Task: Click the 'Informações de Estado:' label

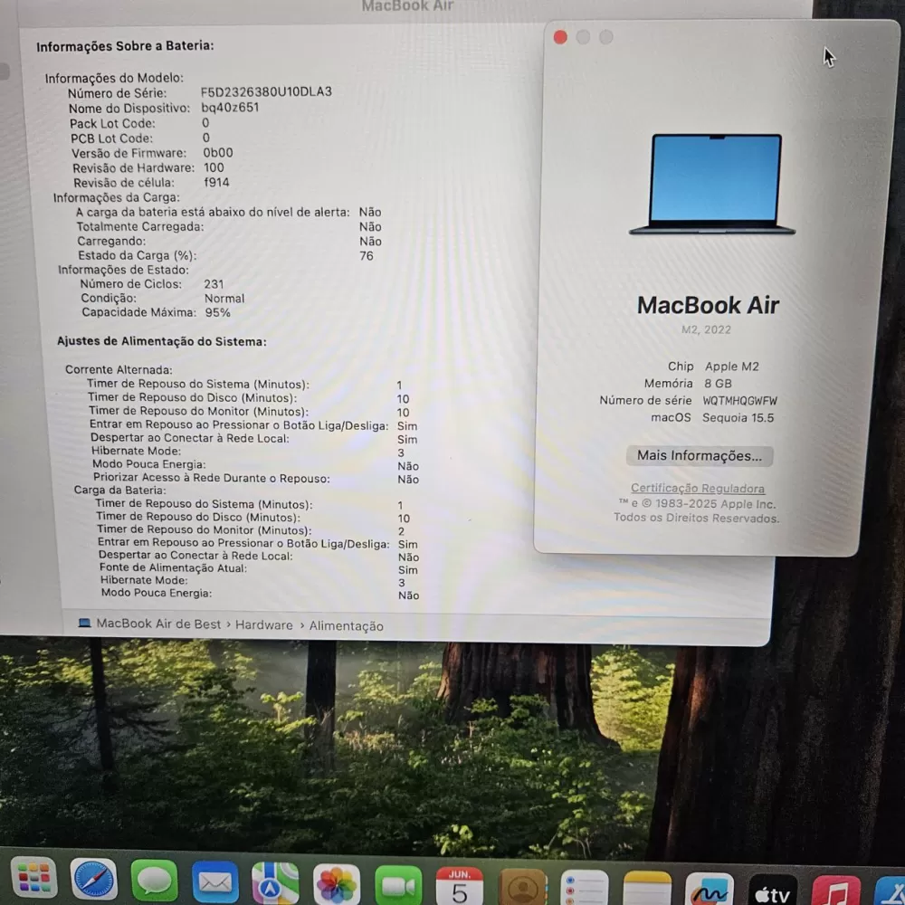Action: coord(123,270)
